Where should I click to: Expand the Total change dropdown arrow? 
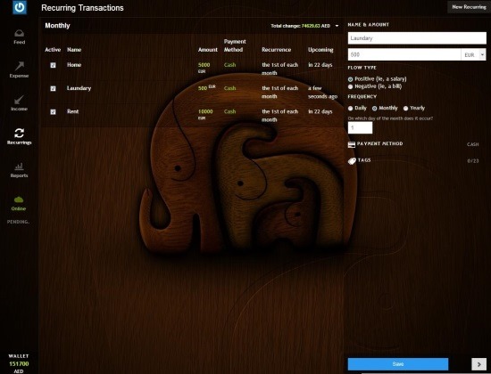tap(337, 26)
